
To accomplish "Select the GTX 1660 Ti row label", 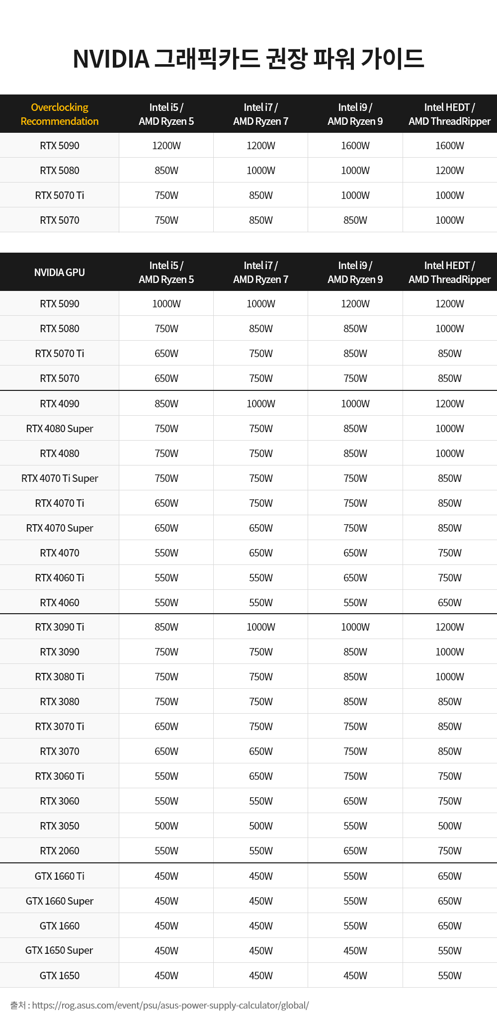I will tap(60, 876).
